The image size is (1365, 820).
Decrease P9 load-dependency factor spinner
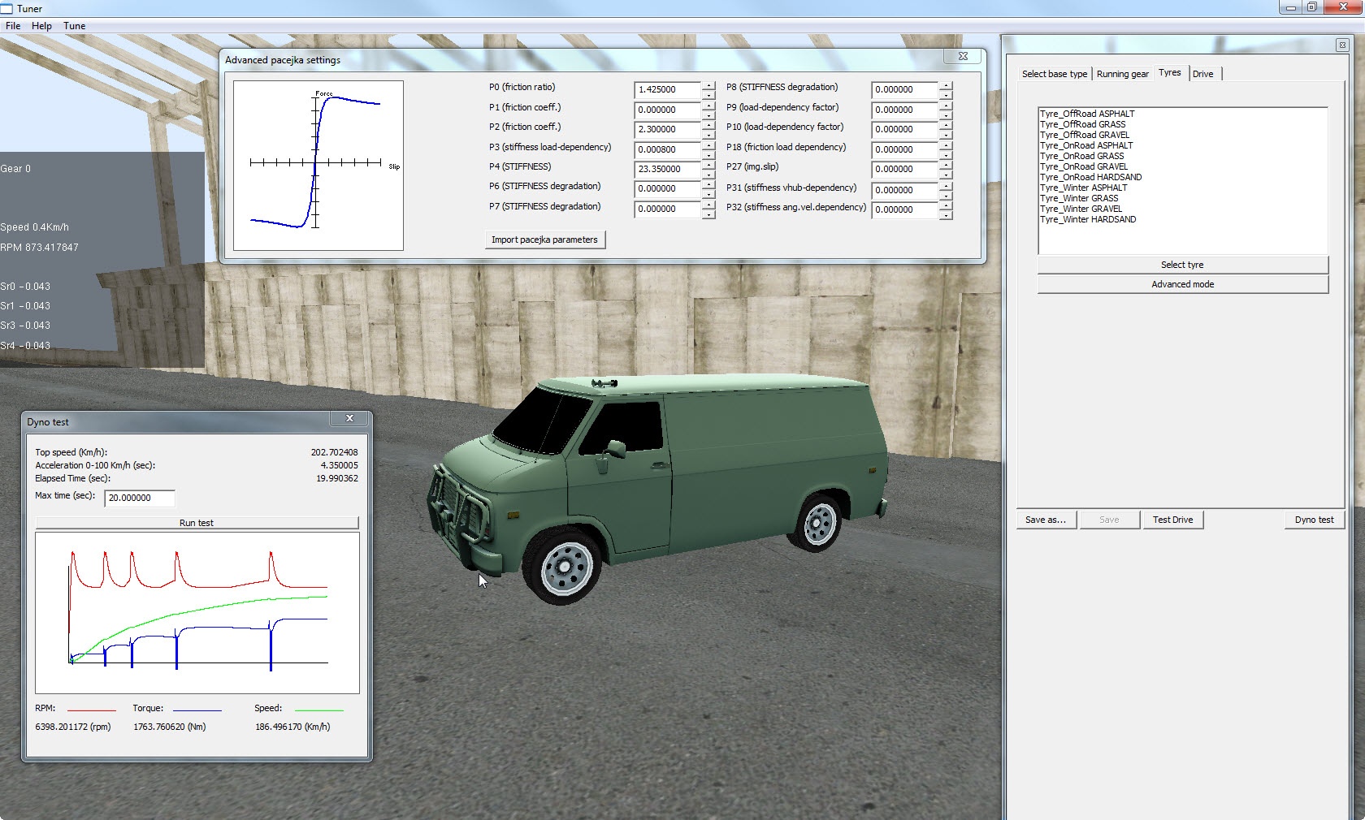click(946, 114)
